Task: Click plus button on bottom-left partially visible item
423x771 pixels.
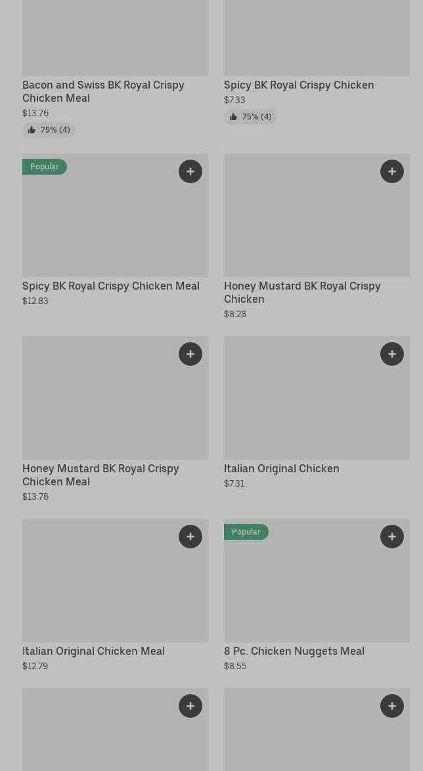Action: pos(190,706)
